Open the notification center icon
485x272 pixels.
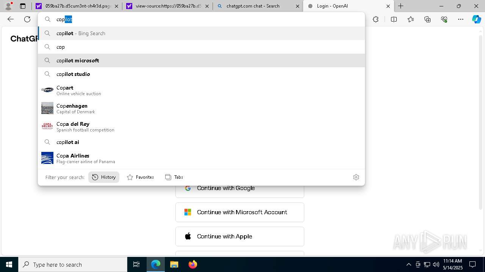tap(472, 264)
